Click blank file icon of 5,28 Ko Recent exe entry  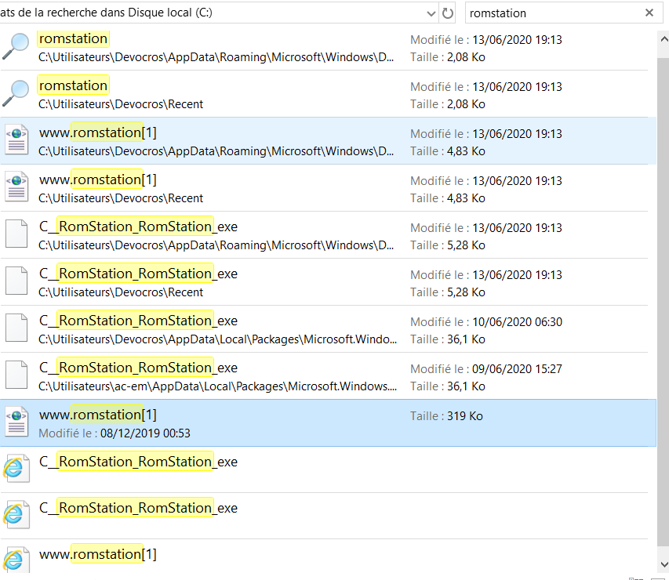[16, 281]
